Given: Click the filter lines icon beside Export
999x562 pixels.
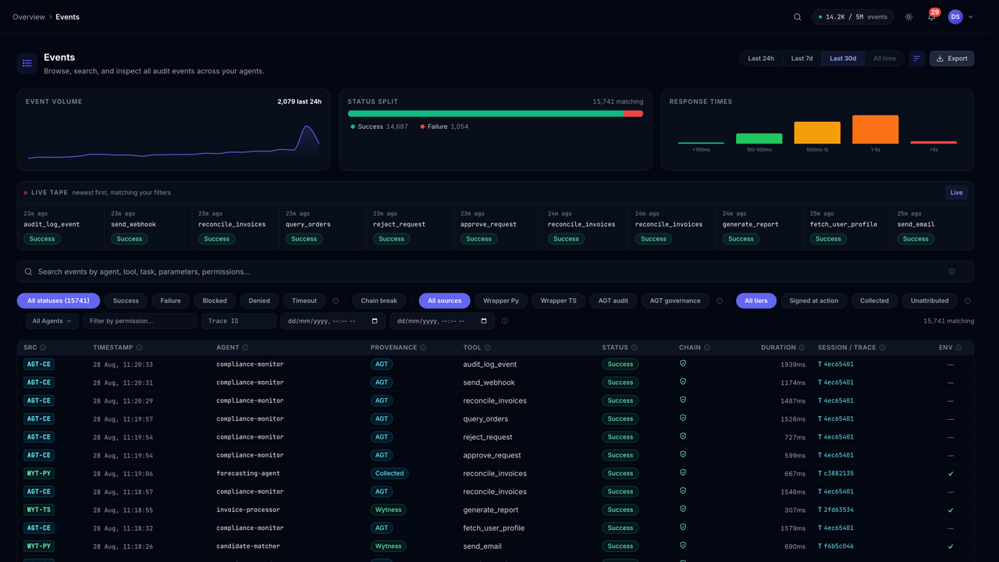Looking at the screenshot, I should pos(917,59).
